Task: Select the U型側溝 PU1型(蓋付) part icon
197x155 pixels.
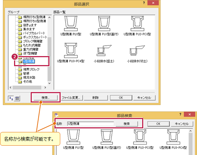Action: [x=104, y=26]
